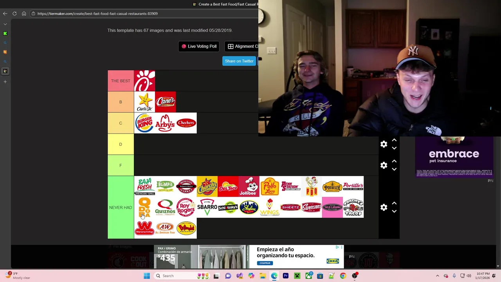The height and width of the screenshot is (282, 501).
Task: Select the Skyline Chili logo
Action: point(249,207)
